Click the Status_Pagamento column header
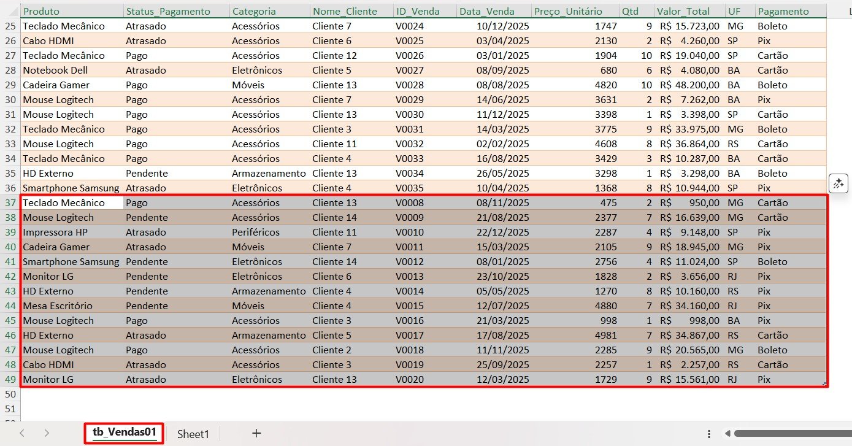Viewport: 852px width, 446px height. coord(167,11)
